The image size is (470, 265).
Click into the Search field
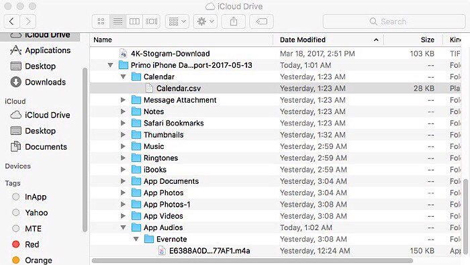tap(394, 21)
